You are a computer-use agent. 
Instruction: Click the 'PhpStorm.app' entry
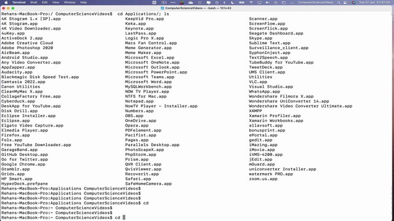[141, 154]
